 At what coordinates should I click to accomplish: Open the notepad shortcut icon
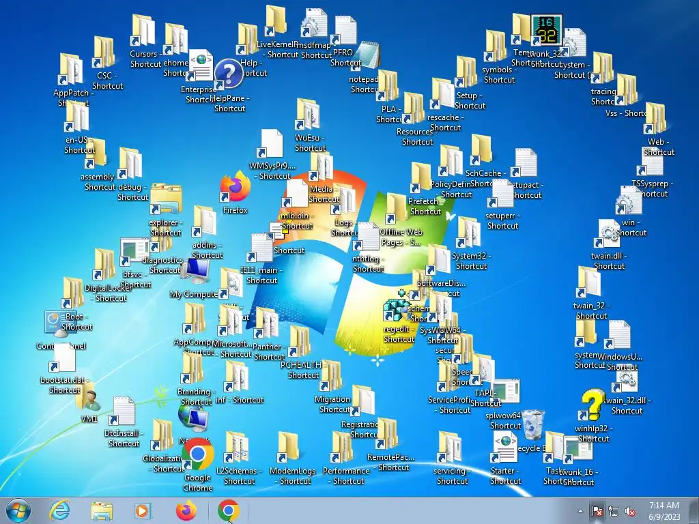point(367,55)
